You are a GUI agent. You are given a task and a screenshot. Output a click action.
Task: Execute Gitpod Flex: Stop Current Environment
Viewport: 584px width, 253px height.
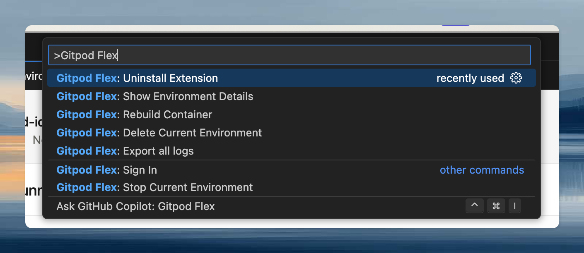154,187
